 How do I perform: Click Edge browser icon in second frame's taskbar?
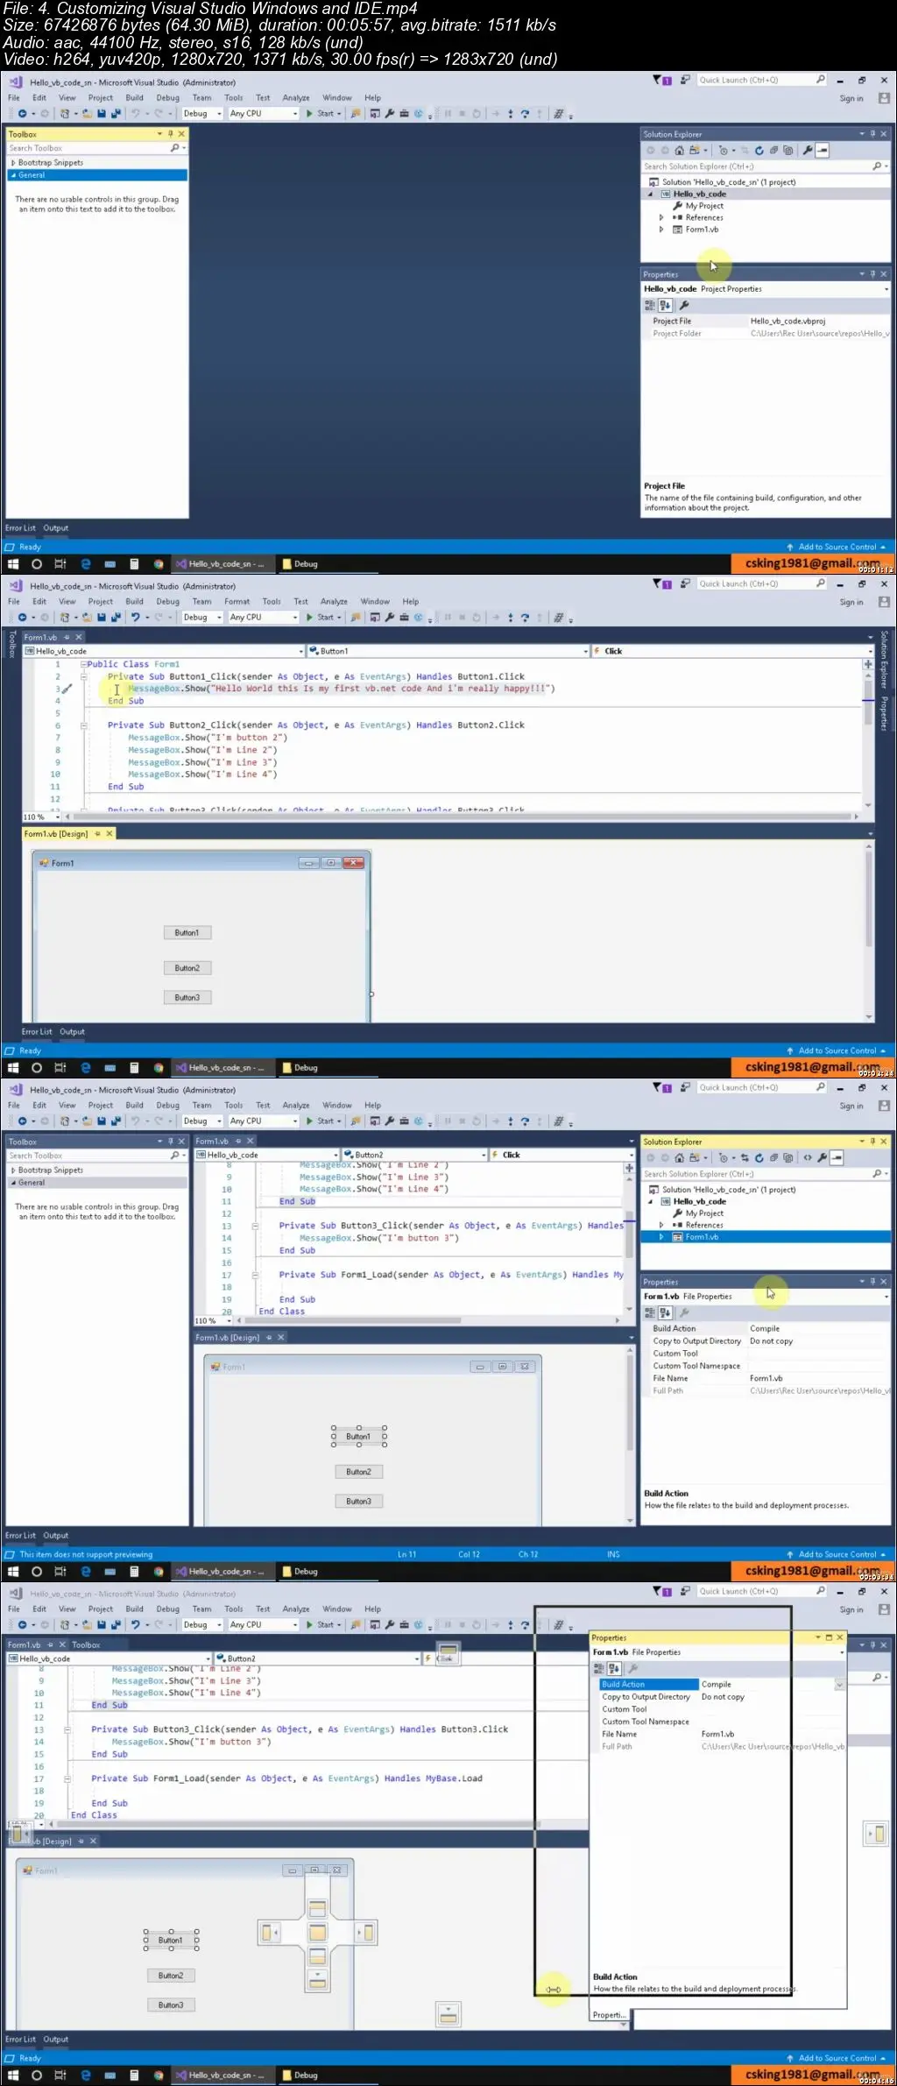85,1068
